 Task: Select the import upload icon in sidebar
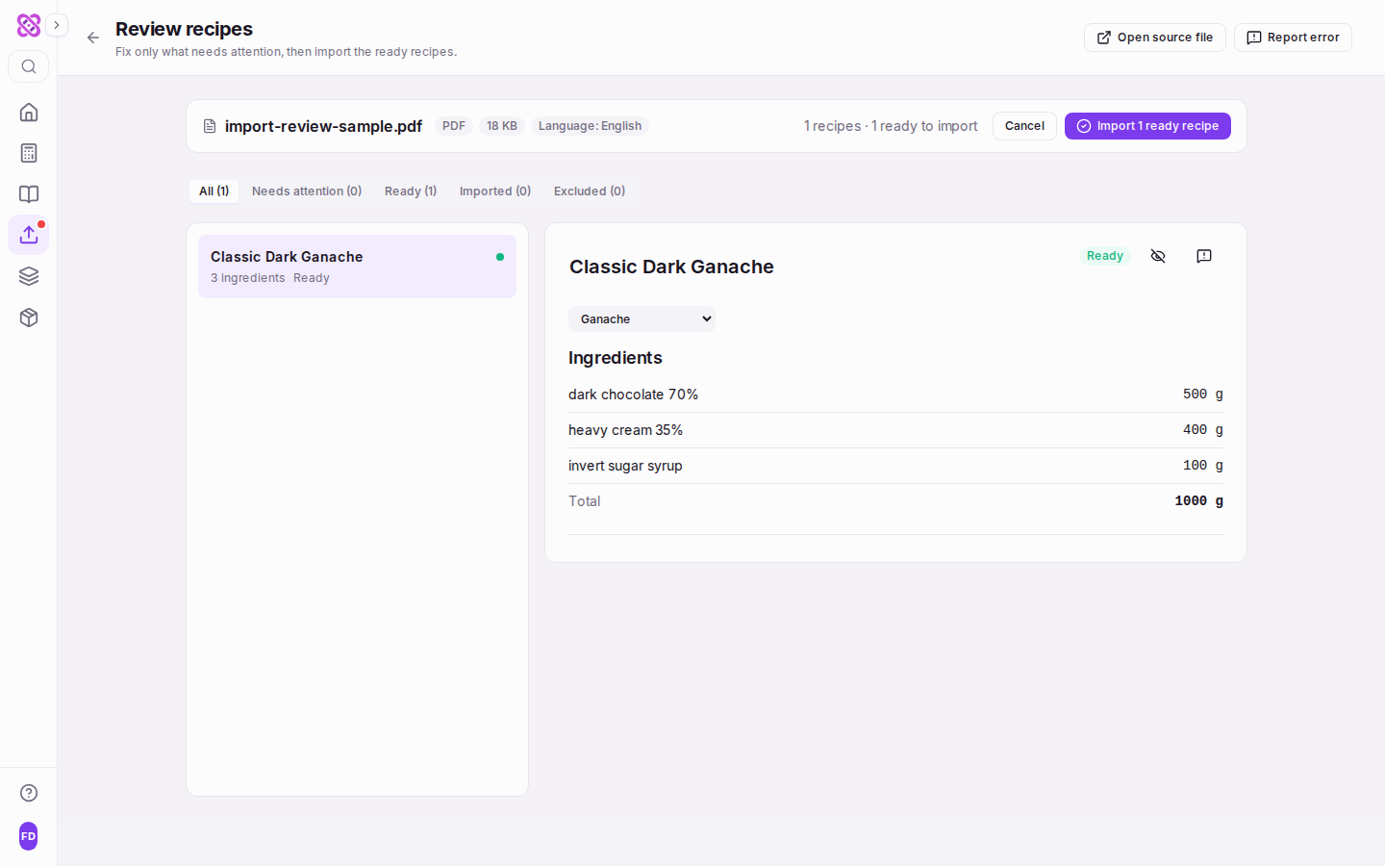tap(29, 235)
